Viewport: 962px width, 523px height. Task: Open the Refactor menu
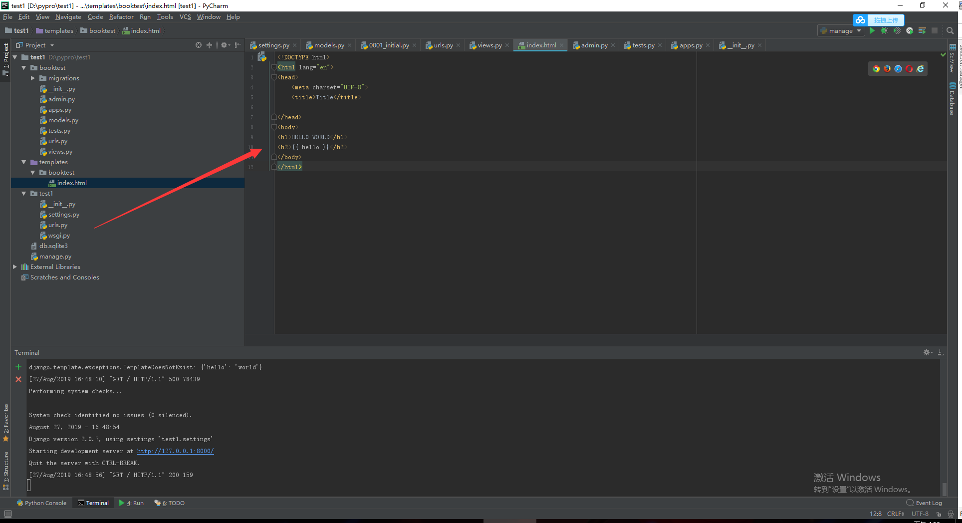point(121,17)
